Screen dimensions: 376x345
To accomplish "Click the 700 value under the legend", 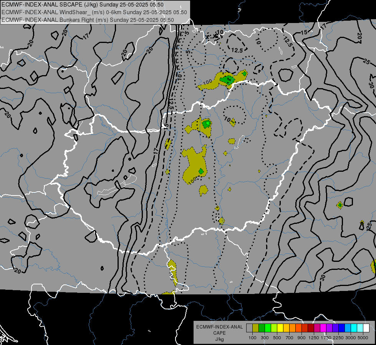I will click(290, 338).
